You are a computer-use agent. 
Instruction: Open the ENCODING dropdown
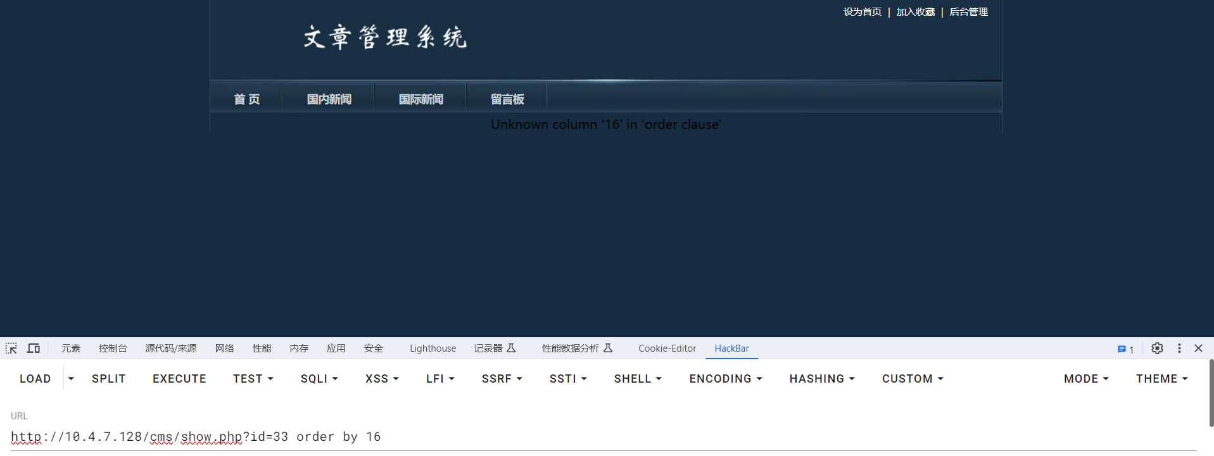(726, 379)
